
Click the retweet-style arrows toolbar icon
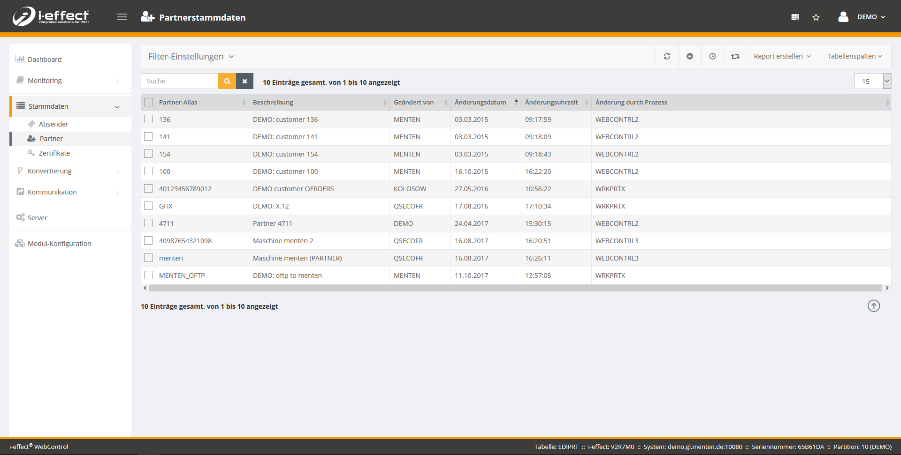point(735,56)
